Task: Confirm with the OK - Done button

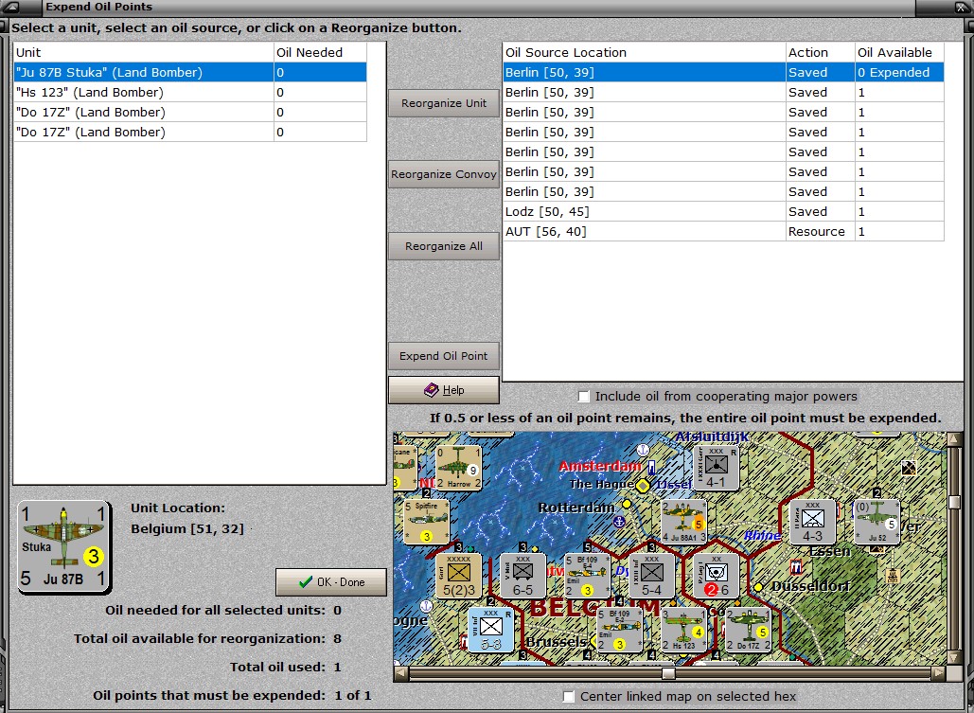Action: pos(331,582)
